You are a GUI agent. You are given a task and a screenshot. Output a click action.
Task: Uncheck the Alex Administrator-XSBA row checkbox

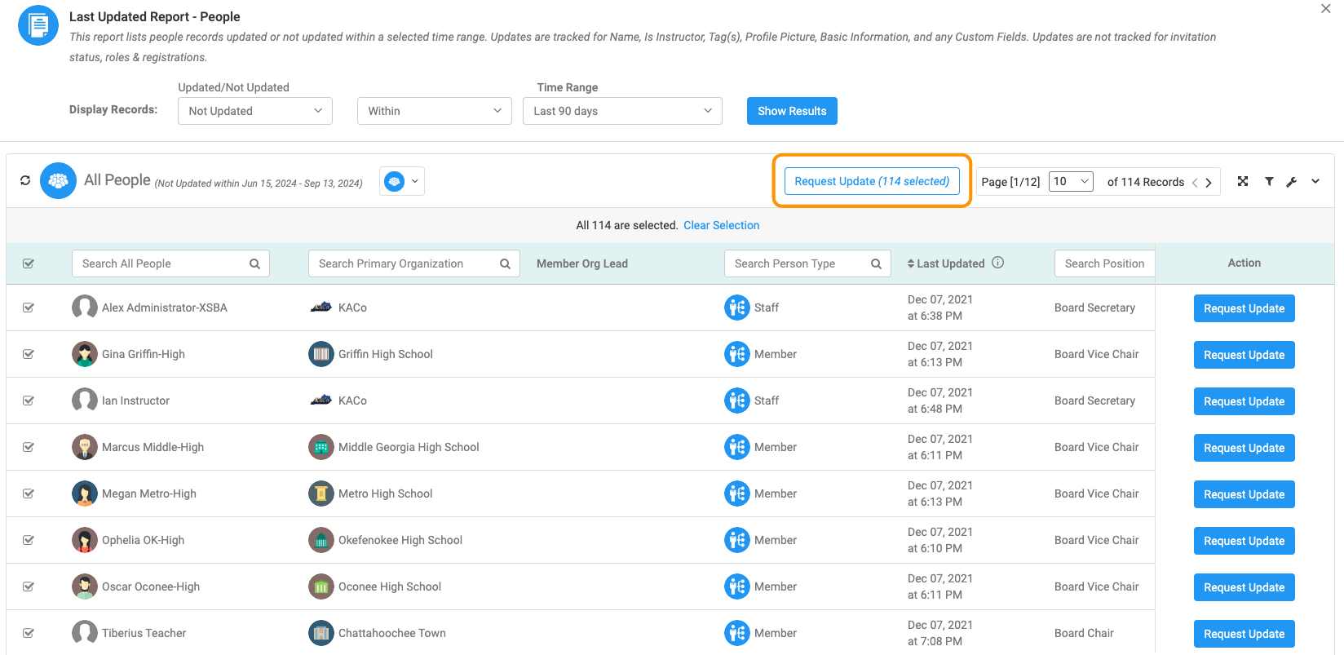click(29, 308)
